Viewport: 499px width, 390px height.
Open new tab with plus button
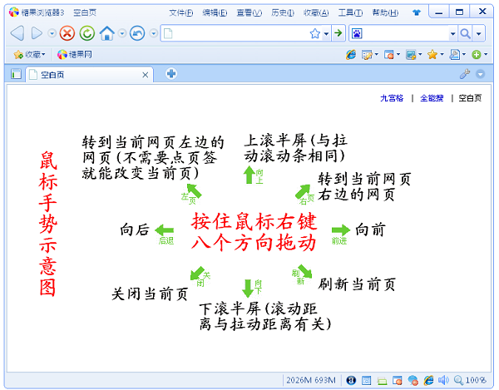(171, 73)
